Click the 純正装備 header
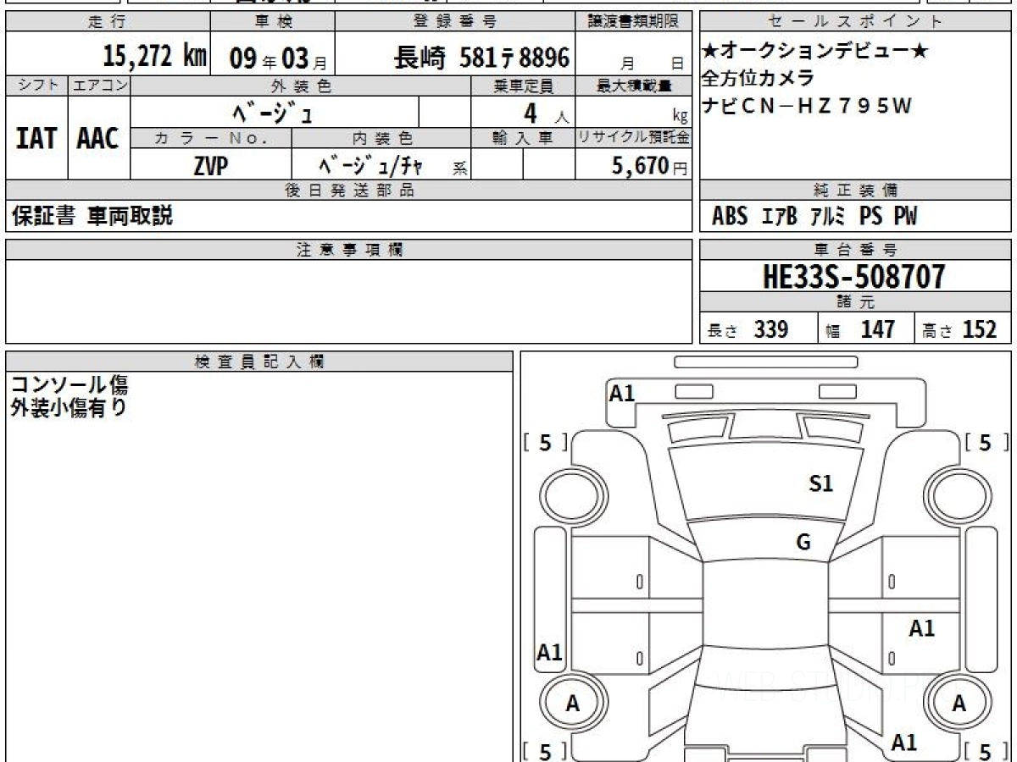 coord(855,190)
